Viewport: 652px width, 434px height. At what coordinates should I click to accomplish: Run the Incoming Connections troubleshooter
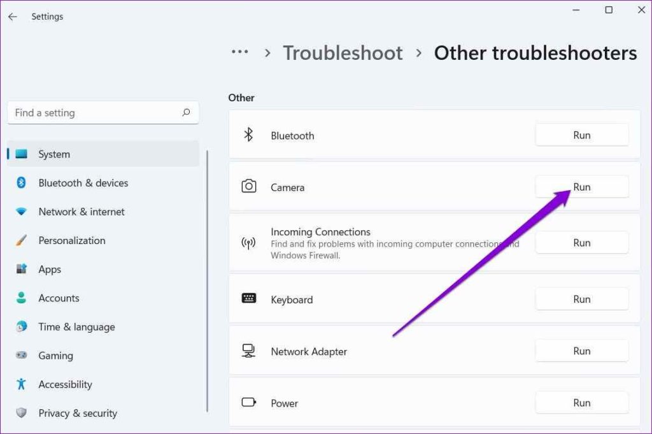[582, 243]
